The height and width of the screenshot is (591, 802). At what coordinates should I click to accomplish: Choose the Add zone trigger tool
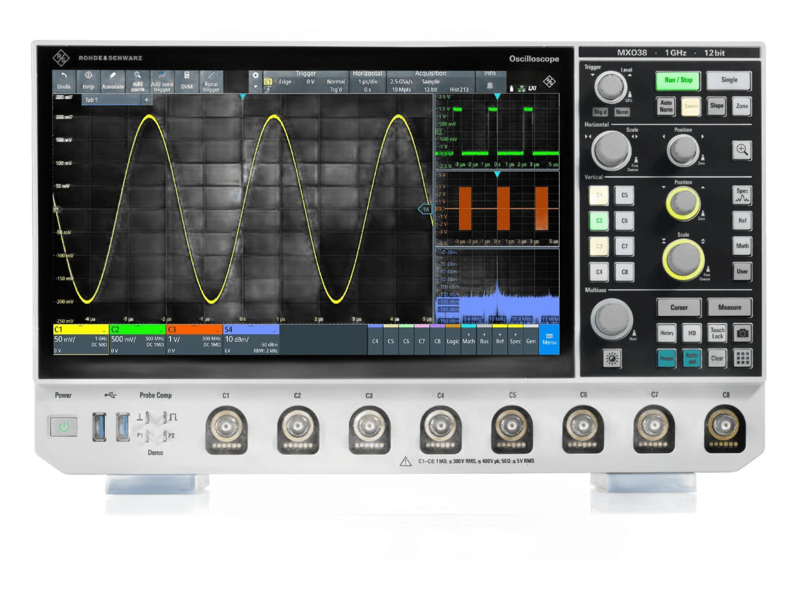tap(162, 81)
